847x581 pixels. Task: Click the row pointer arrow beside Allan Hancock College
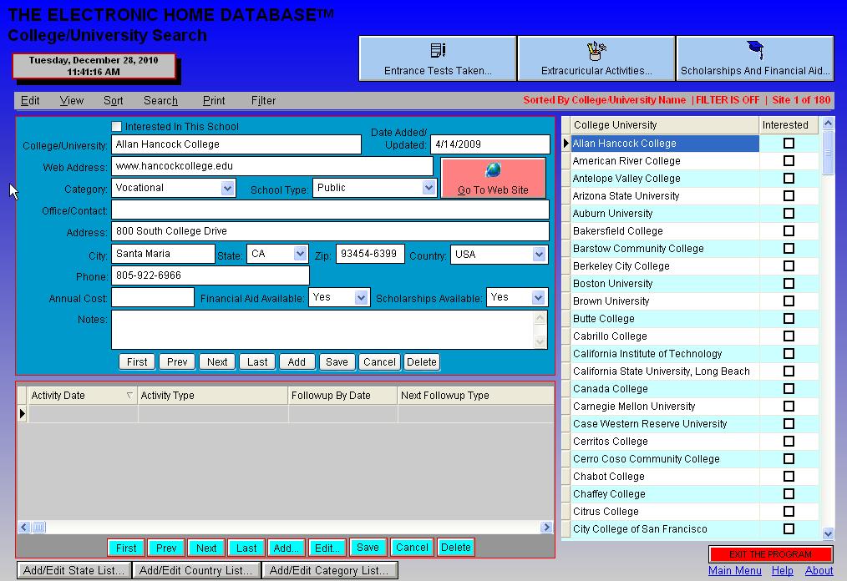(x=566, y=143)
